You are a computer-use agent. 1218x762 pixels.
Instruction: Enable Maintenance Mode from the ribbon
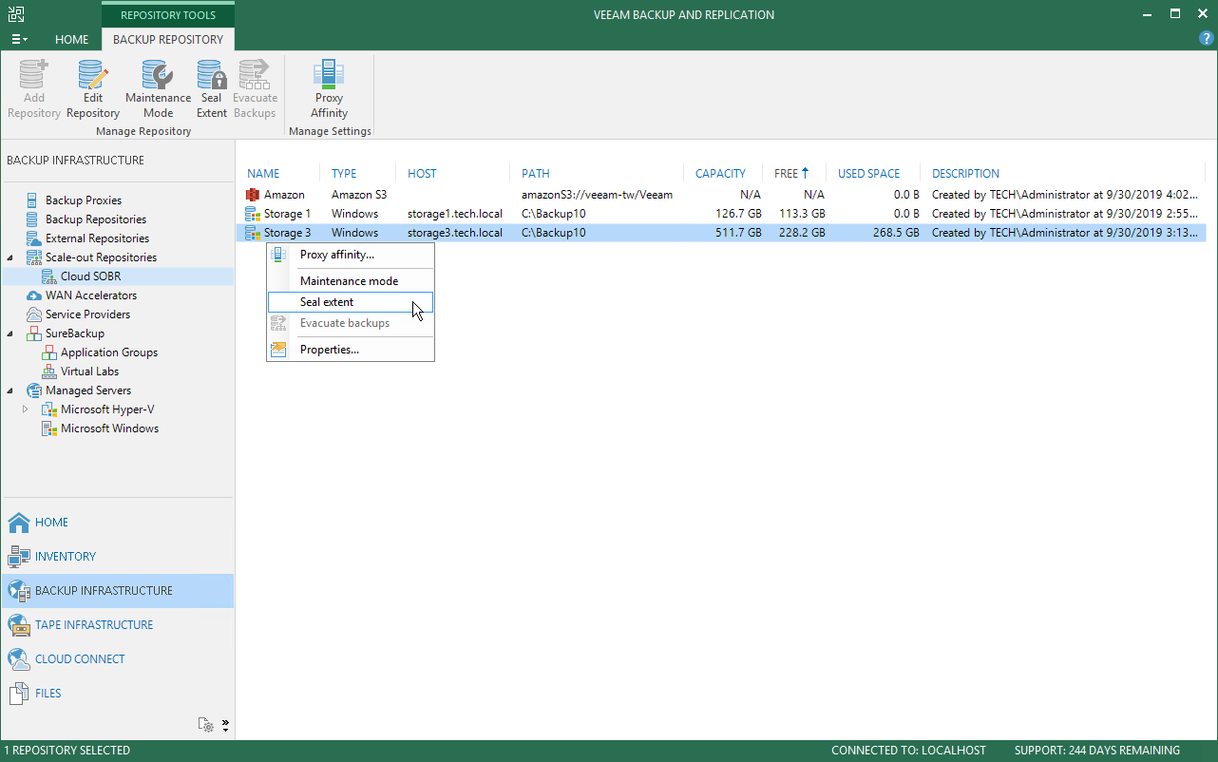(x=158, y=89)
